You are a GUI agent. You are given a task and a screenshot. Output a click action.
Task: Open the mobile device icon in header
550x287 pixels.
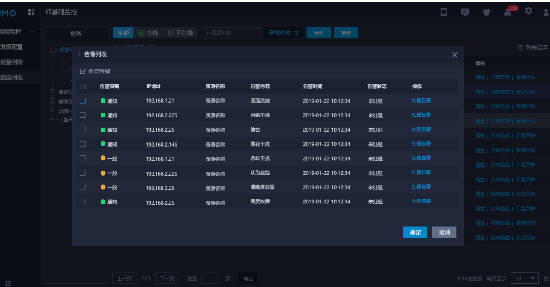(443, 12)
